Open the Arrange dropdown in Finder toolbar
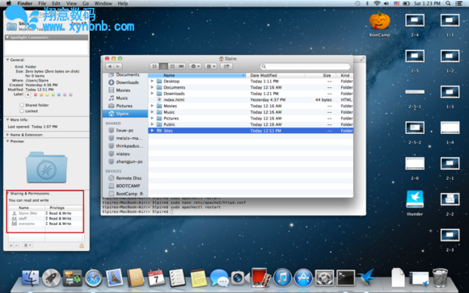The height and width of the screenshot is (293, 469). [210, 66]
